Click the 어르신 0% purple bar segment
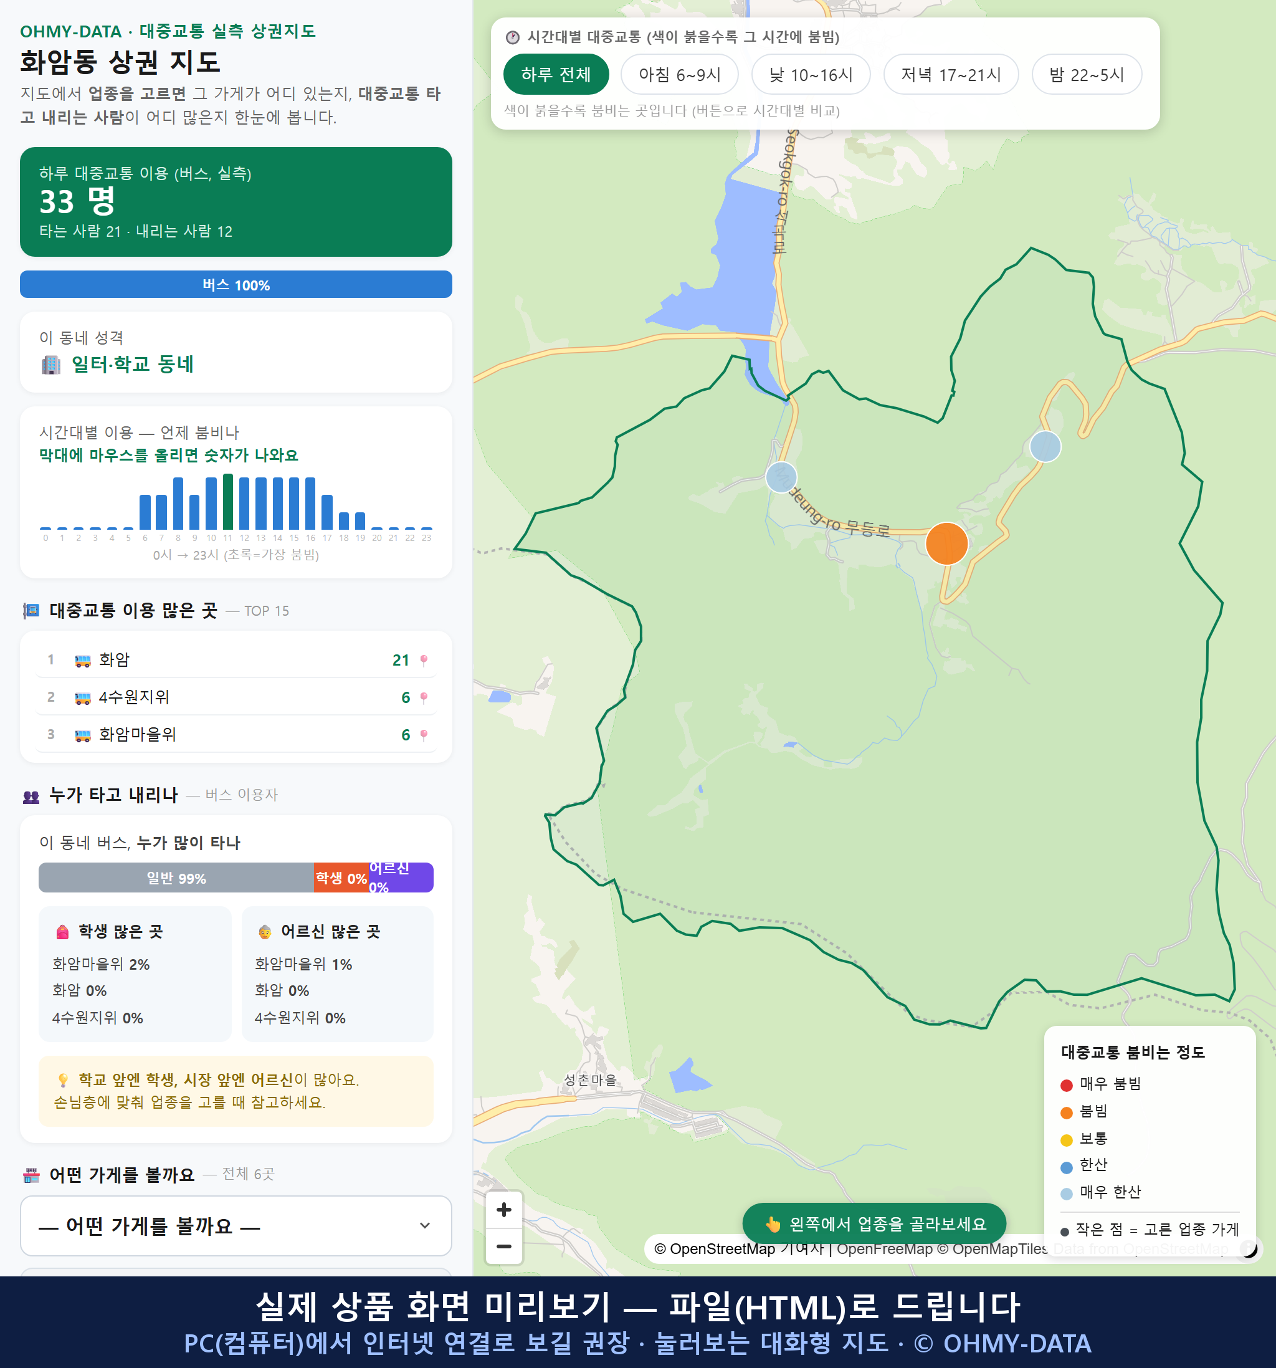 point(401,878)
